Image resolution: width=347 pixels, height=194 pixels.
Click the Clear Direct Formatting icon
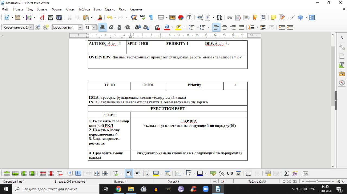click(x=157, y=27)
